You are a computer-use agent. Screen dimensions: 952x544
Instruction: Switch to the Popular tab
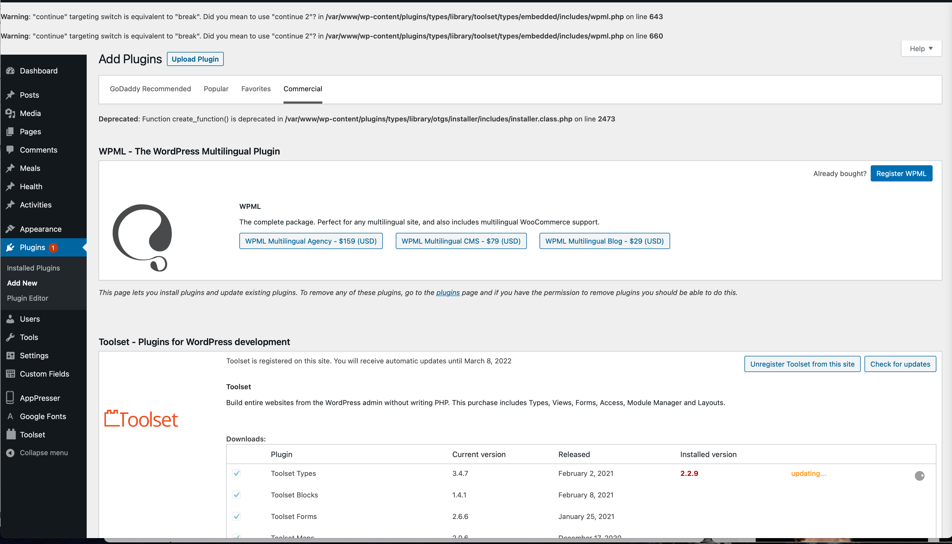pos(216,89)
